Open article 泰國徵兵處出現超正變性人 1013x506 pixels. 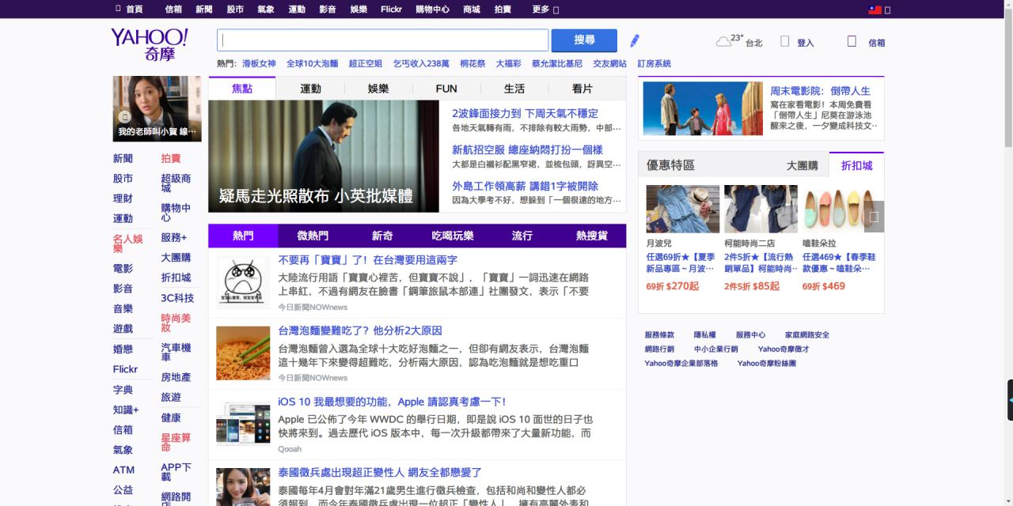click(380, 472)
